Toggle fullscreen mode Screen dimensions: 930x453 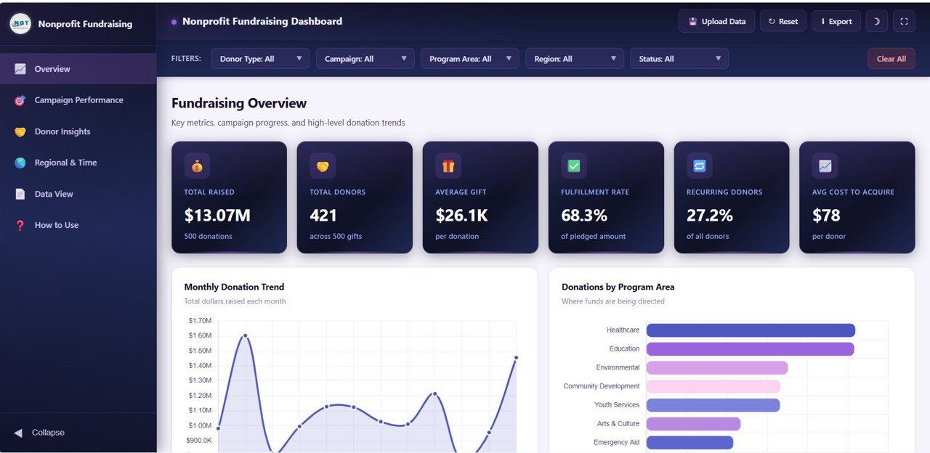(904, 22)
